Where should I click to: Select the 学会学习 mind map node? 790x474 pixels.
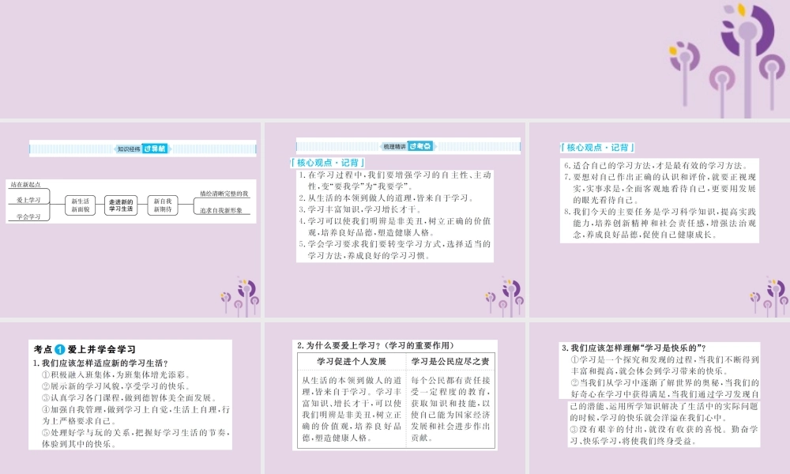(x=28, y=216)
